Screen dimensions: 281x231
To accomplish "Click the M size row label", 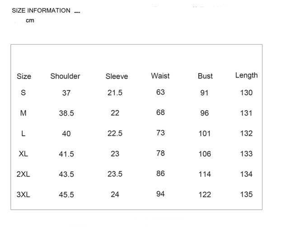I will 23,113.
